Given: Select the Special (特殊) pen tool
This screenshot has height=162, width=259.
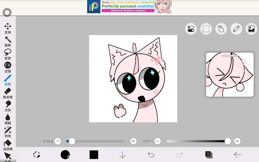Looking at the screenshot, I should pos(8,132).
